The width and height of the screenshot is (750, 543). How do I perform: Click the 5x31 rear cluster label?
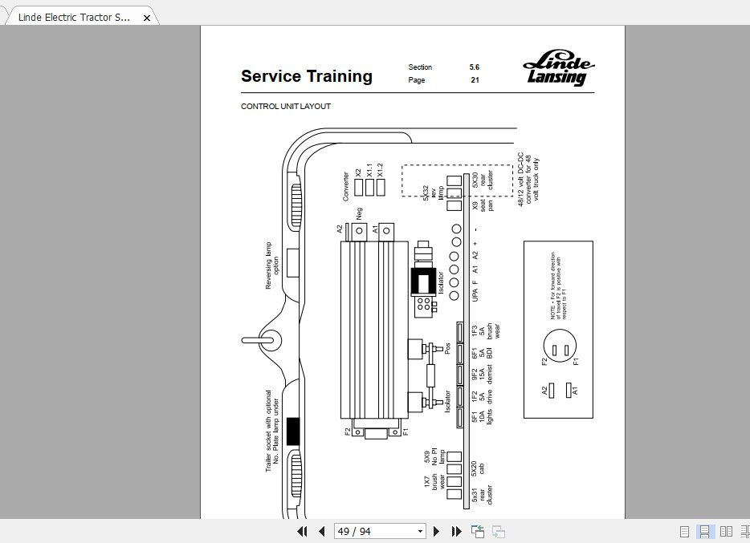pos(482,495)
